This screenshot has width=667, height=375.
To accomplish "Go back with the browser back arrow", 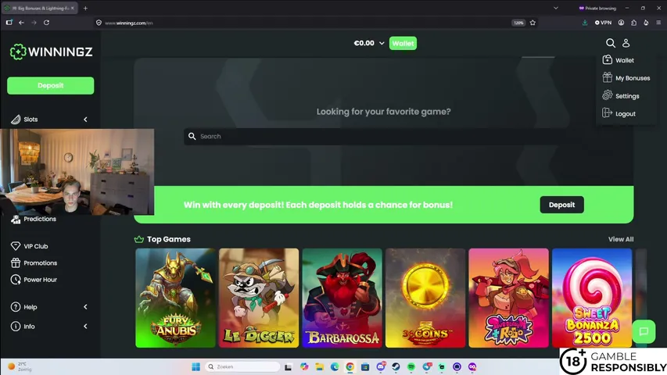I will pyautogui.click(x=21, y=23).
